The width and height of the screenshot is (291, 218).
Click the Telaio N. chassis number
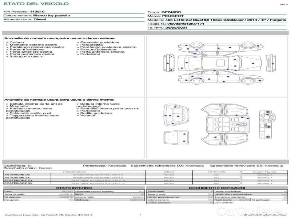[186, 23]
